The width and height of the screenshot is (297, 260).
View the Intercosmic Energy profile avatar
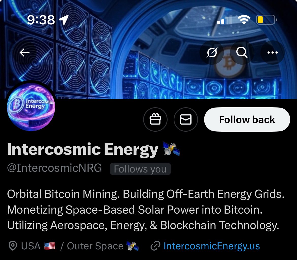pos(31,107)
